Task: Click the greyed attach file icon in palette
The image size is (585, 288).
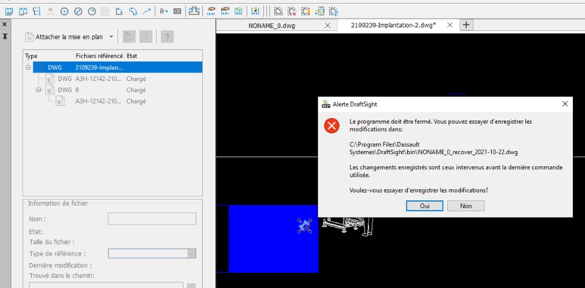Action: [x=129, y=37]
